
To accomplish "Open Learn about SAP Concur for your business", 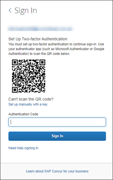I will 57,171.
